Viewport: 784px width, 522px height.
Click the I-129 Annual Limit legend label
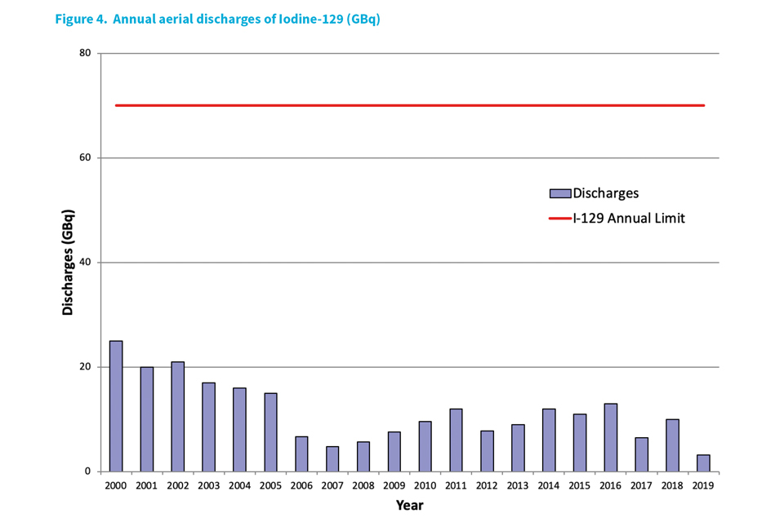pyautogui.click(x=629, y=219)
